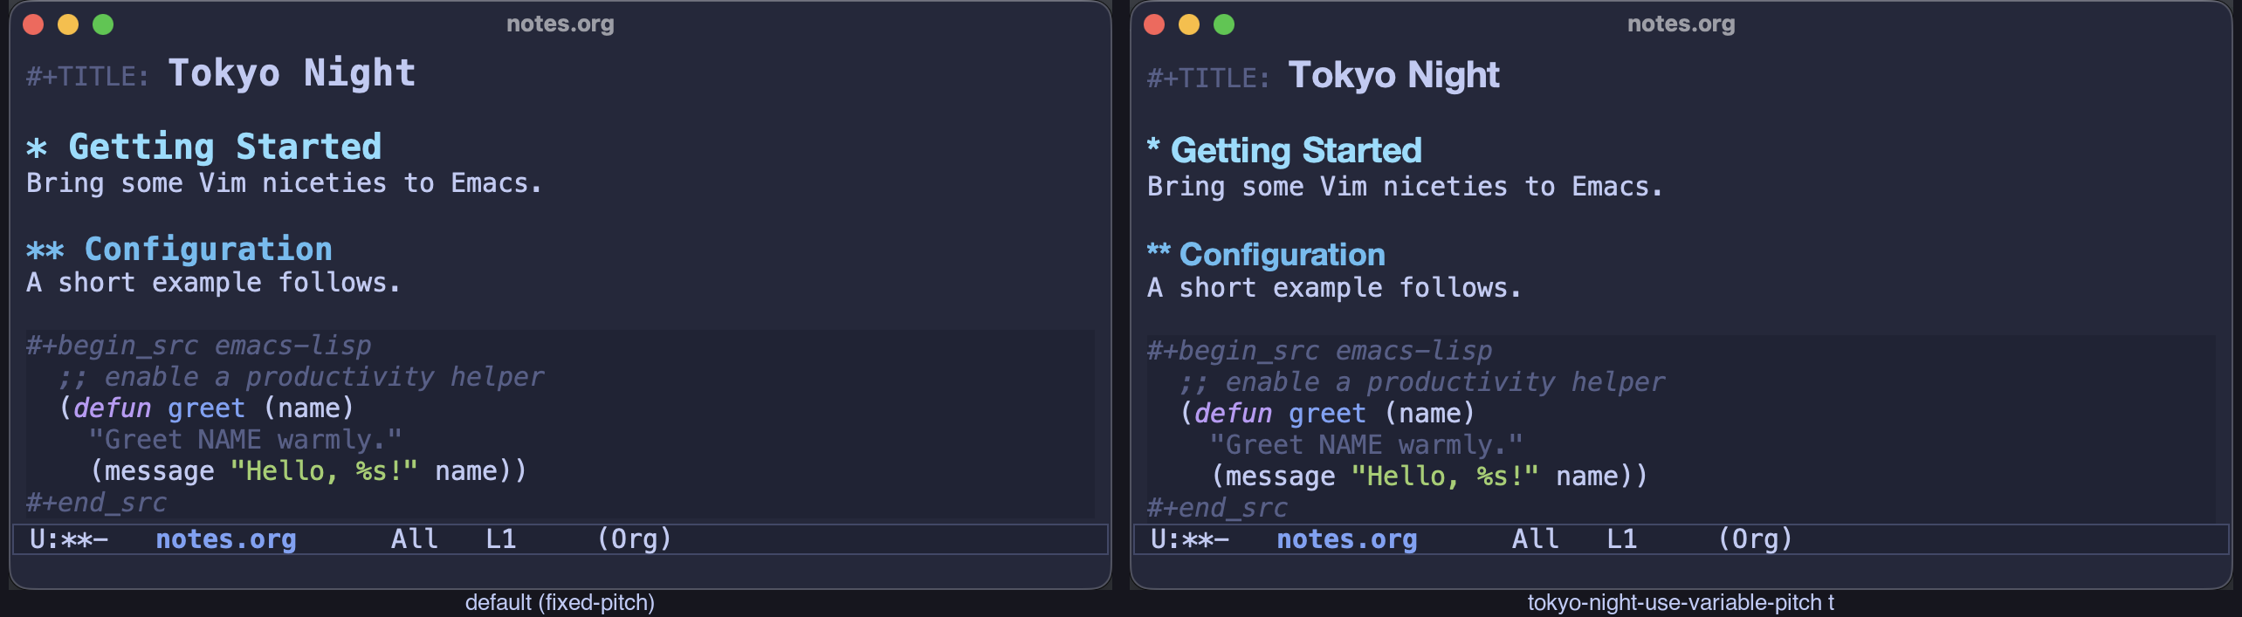
Task: Click the 'tokyo-night-use-variable-pitch t' caption
Action: (x=1681, y=603)
